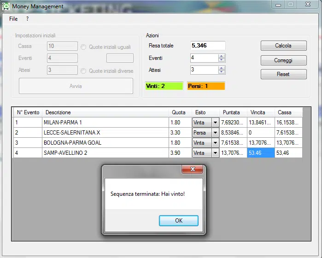Select Quote iniziali diverse radio button

84,71
